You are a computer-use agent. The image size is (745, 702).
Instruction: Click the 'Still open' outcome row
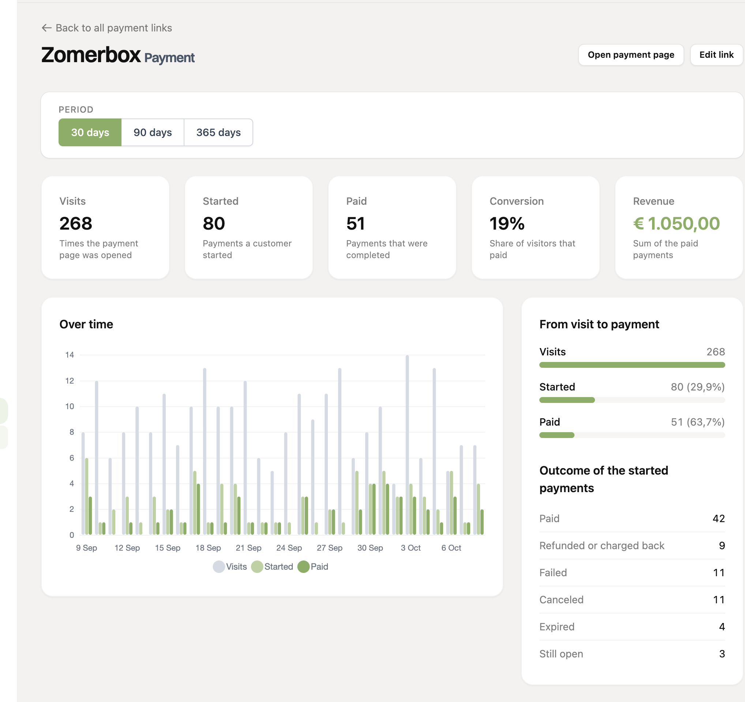(x=632, y=654)
